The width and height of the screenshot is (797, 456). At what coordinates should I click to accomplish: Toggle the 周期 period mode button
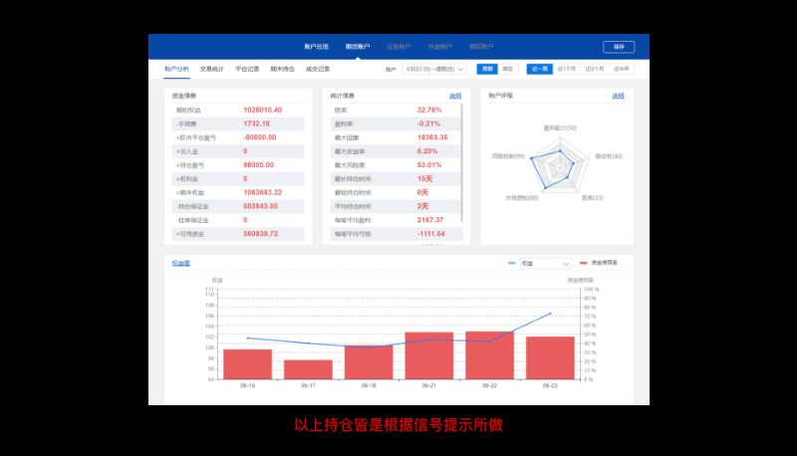point(486,70)
